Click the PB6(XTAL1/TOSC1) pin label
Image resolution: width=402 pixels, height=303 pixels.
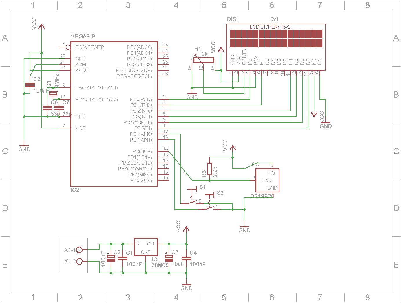coord(97,88)
